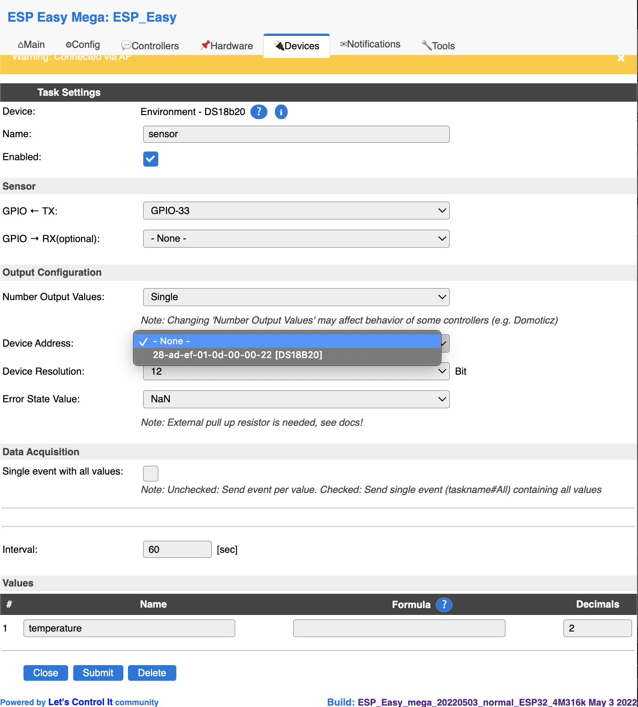Select the DS18B20 address from the open dropdown
This screenshot has height=707, width=638.
[x=238, y=355]
